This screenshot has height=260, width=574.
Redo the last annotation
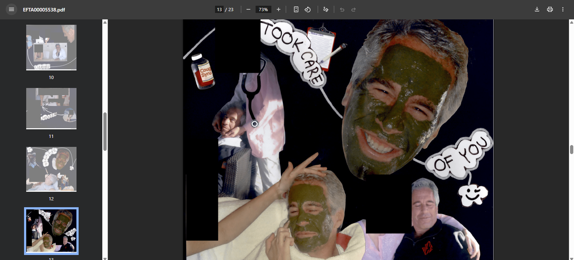point(354,9)
